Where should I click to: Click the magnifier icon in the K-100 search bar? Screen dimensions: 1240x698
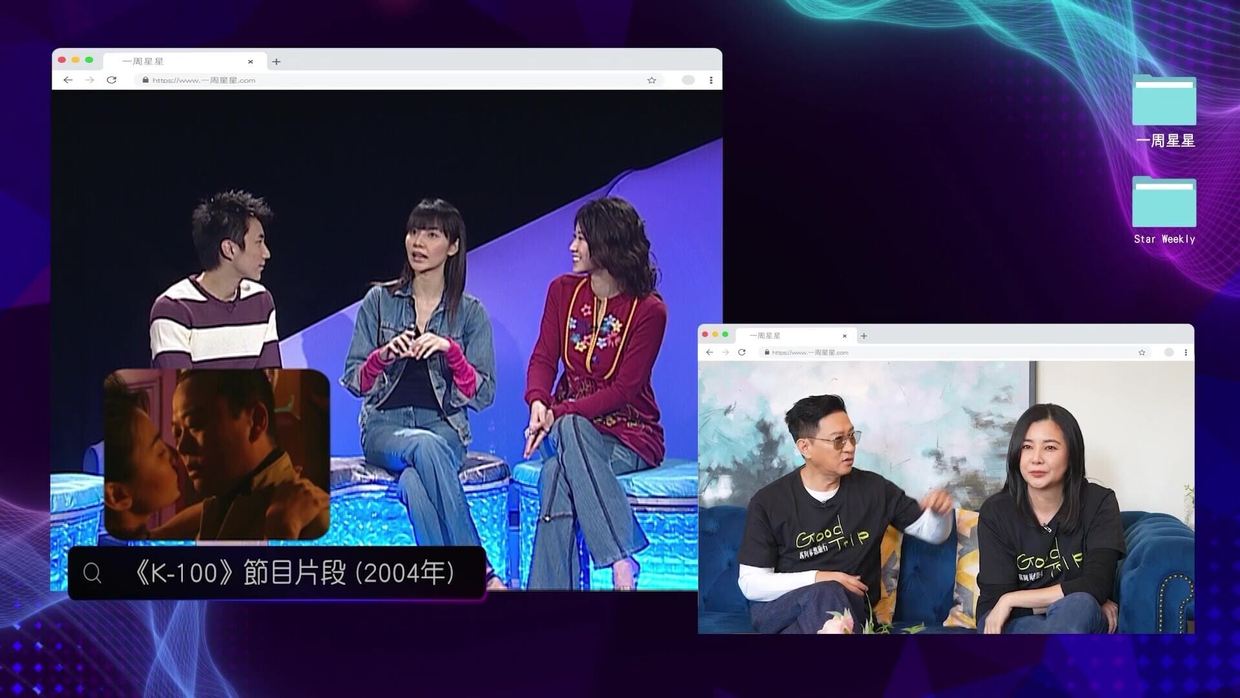(x=92, y=573)
